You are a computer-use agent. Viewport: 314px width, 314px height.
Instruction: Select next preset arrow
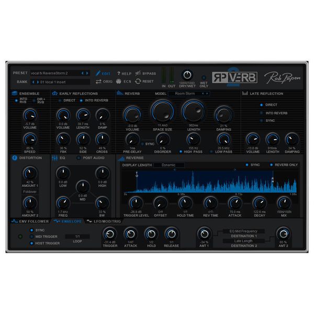[87, 73]
